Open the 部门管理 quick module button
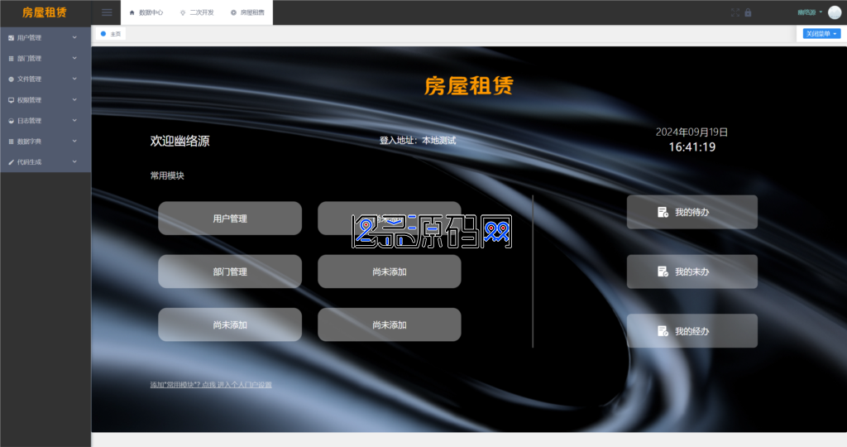 (230, 272)
